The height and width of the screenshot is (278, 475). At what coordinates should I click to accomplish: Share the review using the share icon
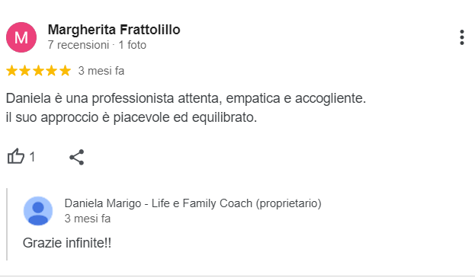pos(77,158)
